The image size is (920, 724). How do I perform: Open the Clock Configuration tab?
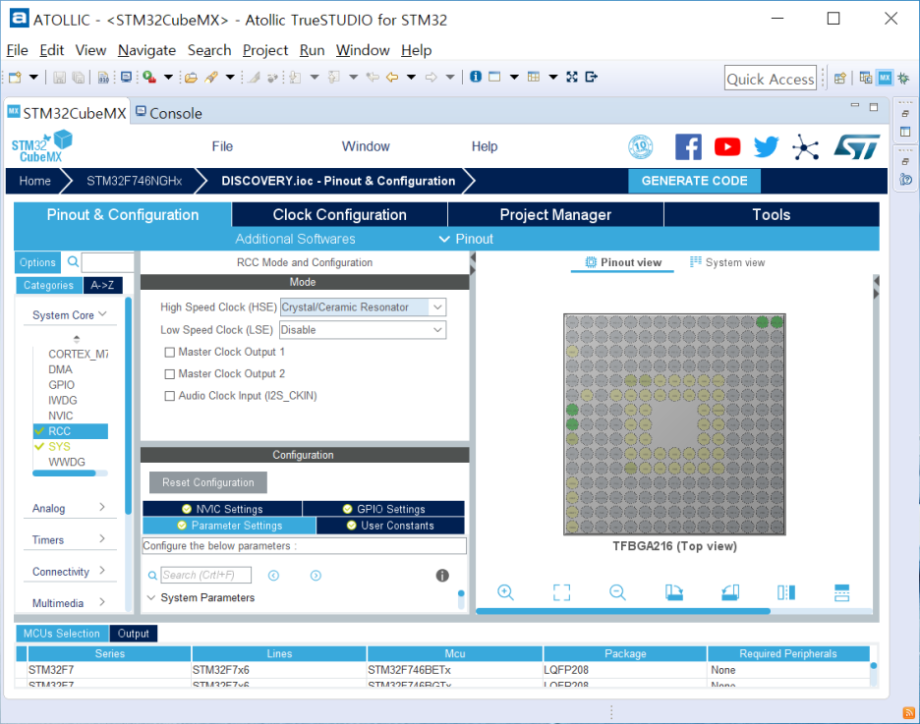click(x=340, y=214)
